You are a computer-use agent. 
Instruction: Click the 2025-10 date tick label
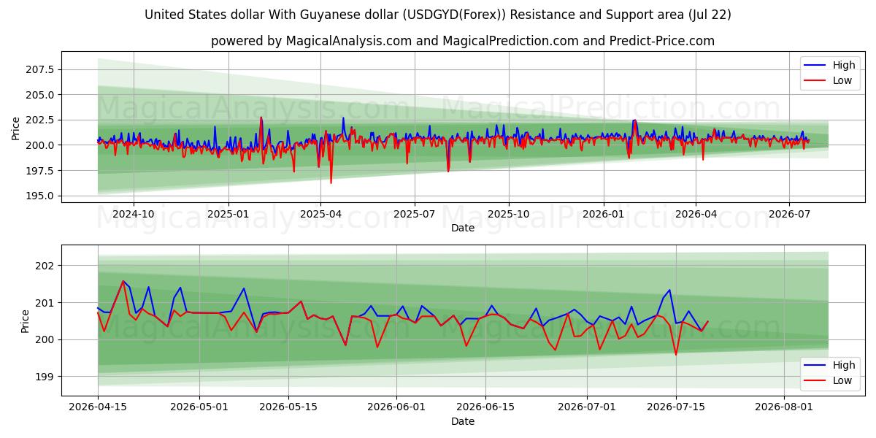tap(509, 215)
